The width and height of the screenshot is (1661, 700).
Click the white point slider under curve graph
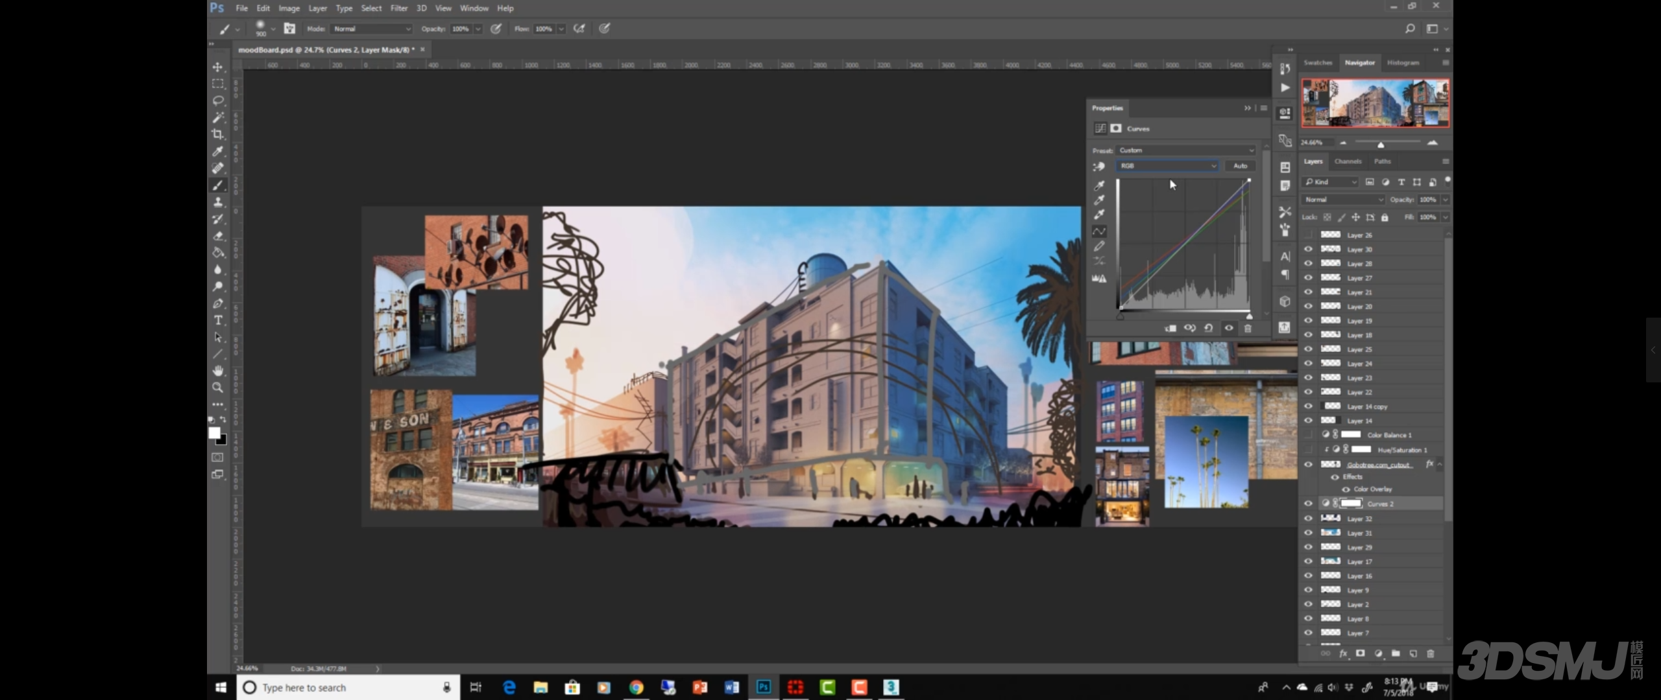1249,316
